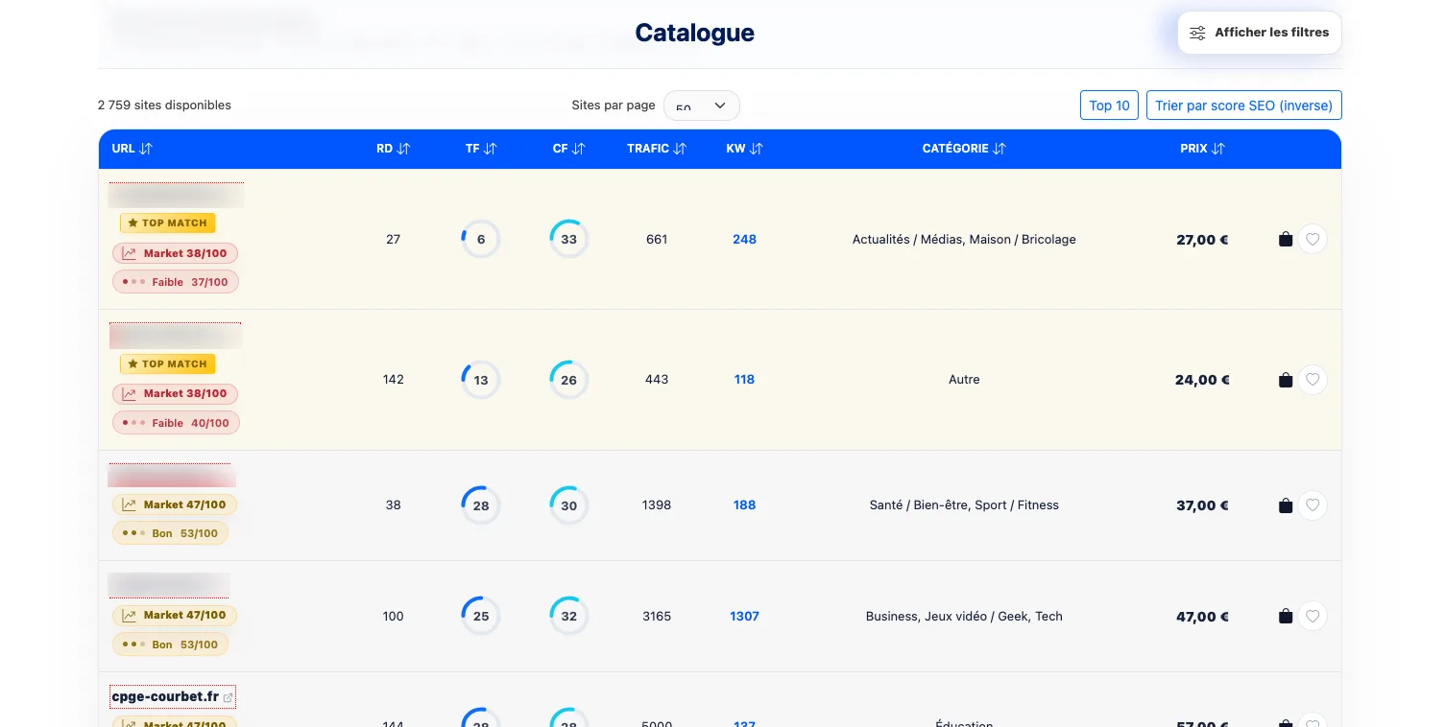Open the cpge-courbet.fr link

[173, 696]
